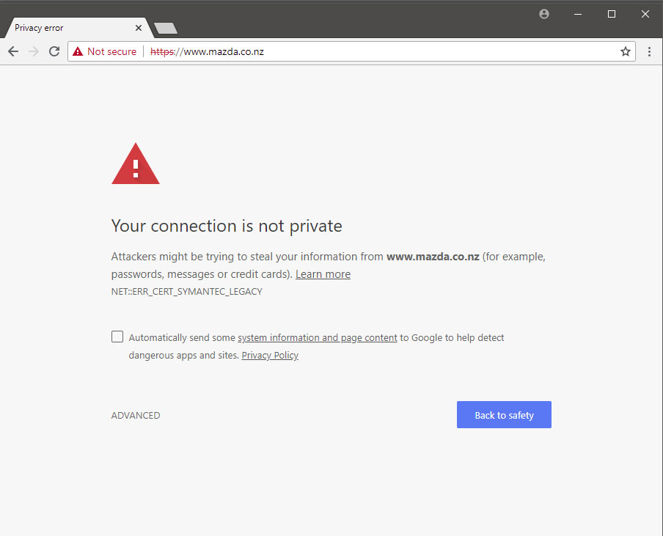This screenshot has width=663, height=536.
Task: Close the Privacy error tab
Action: click(139, 28)
